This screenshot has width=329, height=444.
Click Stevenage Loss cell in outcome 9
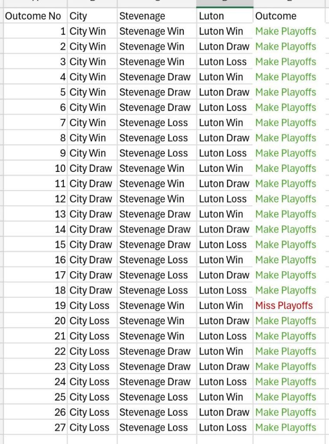(153, 153)
